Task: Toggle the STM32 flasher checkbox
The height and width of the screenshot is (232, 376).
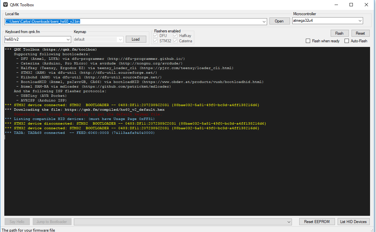Action: pos(155,41)
